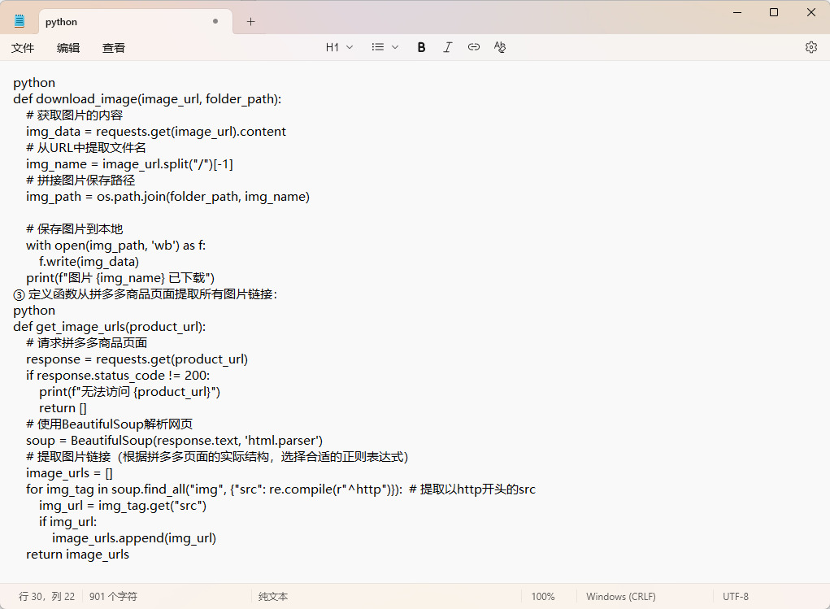830x609 pixels.
Task: Click line 'return []'
Action: [x=63, y=408]
